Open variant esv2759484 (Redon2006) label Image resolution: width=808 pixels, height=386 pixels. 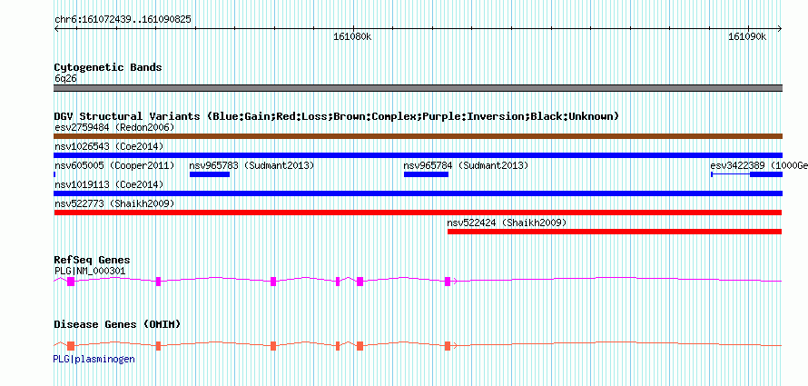(114, 127)
